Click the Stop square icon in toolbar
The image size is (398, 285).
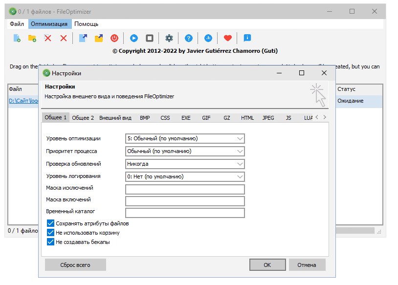150,38
